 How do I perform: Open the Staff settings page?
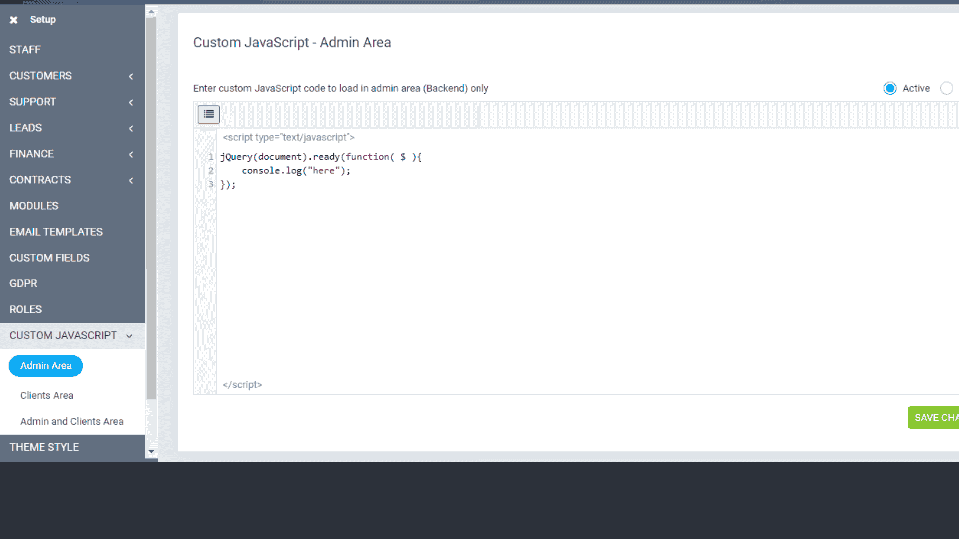coord(25,50)
